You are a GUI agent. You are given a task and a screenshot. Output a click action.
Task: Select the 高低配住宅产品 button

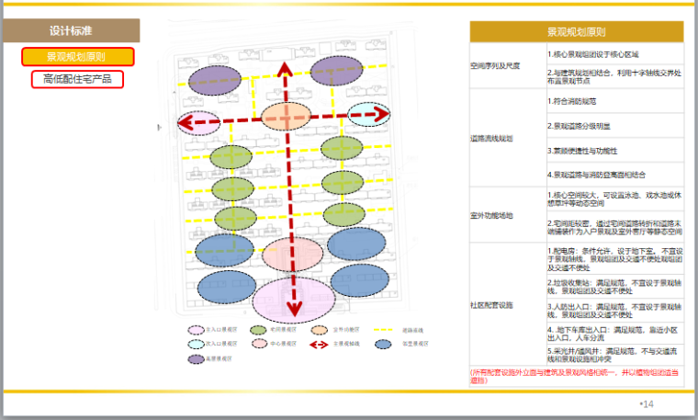(x=77, y=79)
